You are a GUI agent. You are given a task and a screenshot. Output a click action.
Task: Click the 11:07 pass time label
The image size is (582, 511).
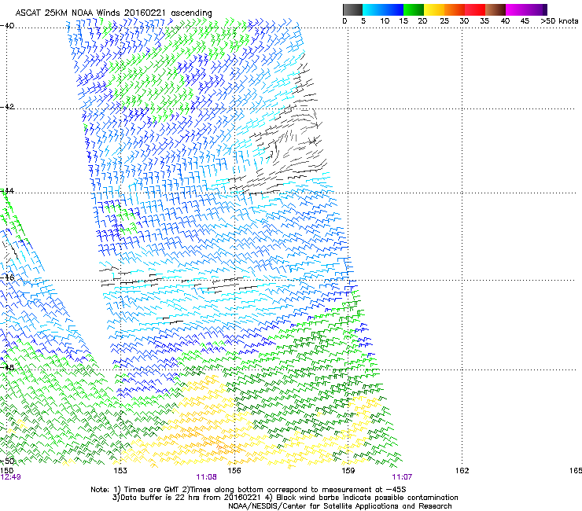pos(402,477)
